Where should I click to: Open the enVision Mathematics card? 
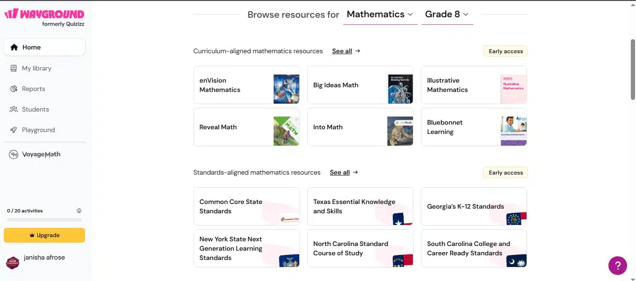tap(246, 85)
